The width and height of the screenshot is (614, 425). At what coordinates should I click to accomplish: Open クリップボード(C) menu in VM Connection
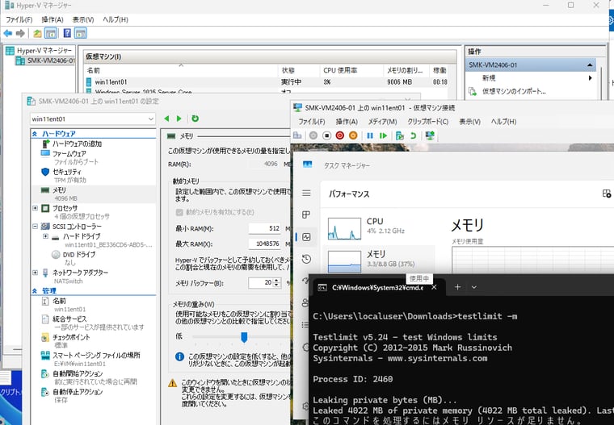pos(428,122)
